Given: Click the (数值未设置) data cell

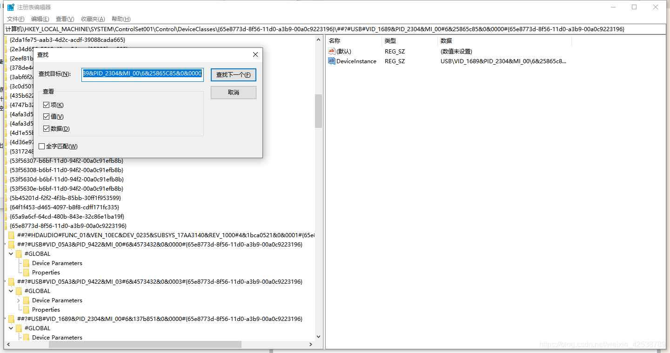Looking at the screenshot, I should tap(456, 52).
